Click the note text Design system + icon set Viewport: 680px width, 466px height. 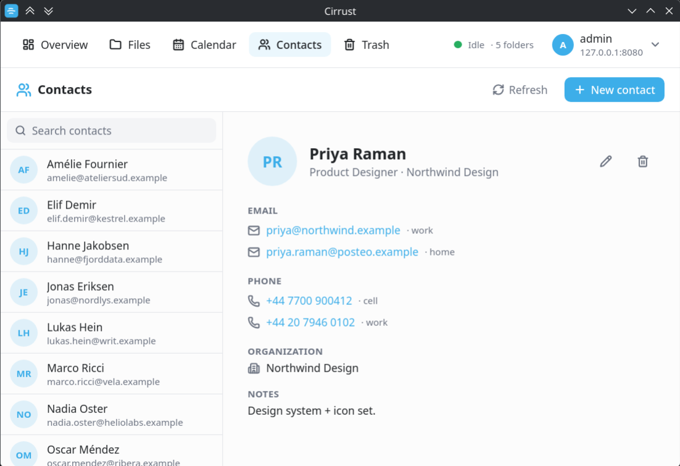point(312,411)
